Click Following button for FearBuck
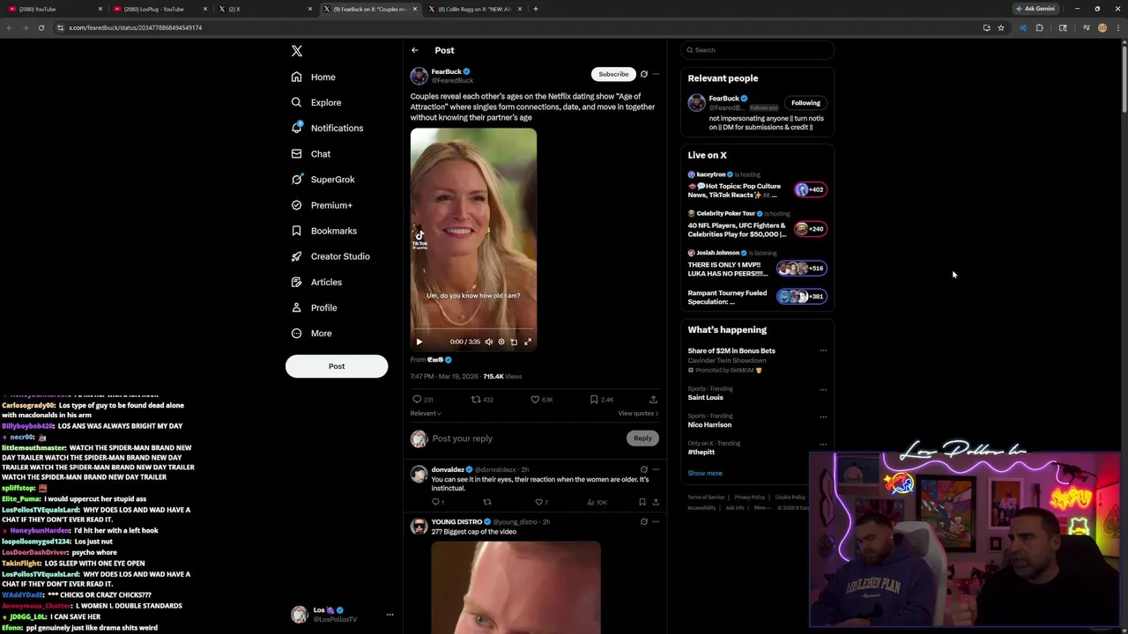This screenshot has width=1128, height=634. 805,103
